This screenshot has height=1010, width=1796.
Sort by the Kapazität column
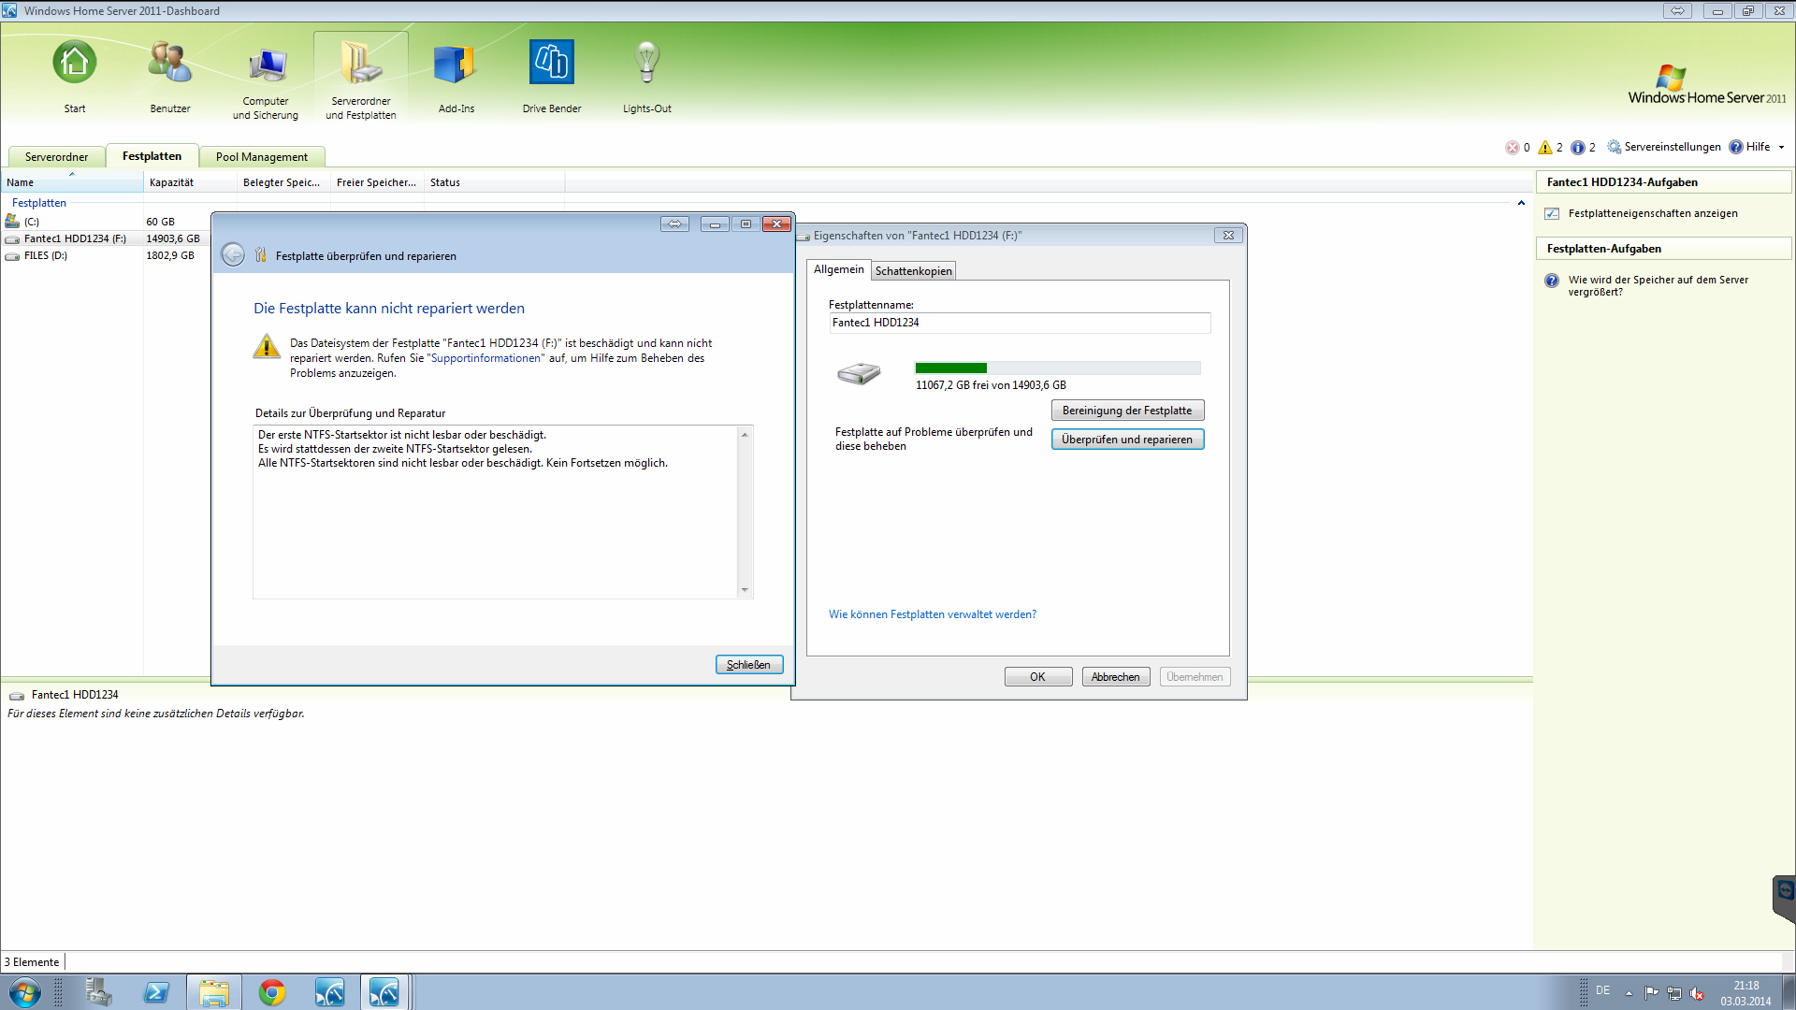[x=190, y=182]
